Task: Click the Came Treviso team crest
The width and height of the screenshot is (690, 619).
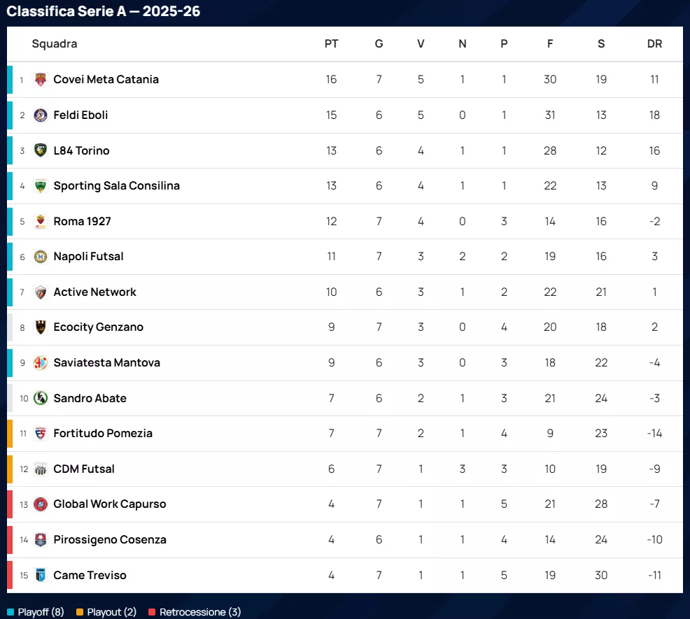Action: tap(41, 575)
